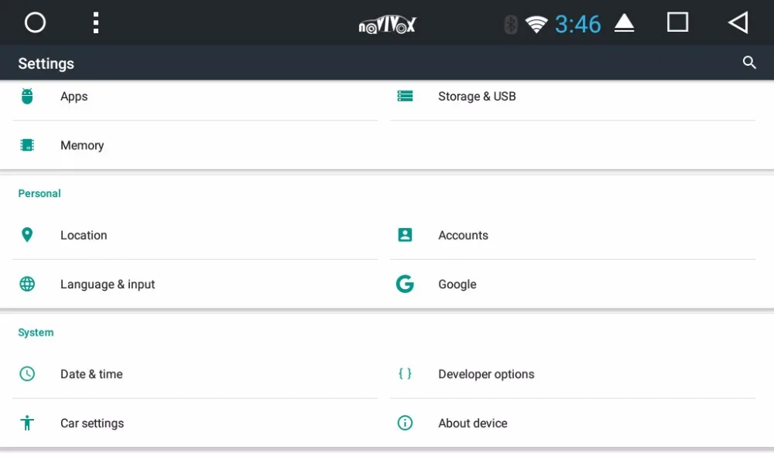Click the Location pin icon
774x453 pixels.
click(x=27, y=235)
